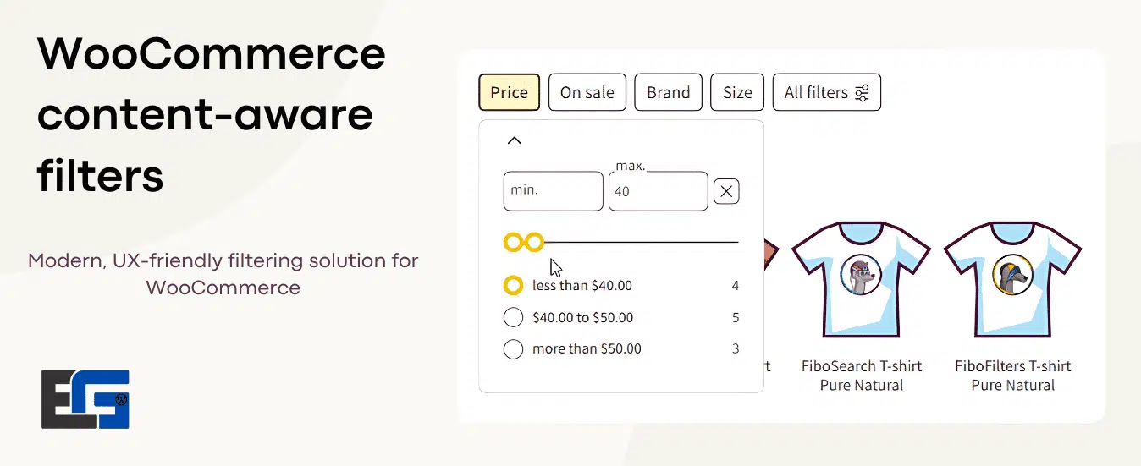The image size is (1141, 466).
Task: Open the All filters button
Action: point(826,92)
